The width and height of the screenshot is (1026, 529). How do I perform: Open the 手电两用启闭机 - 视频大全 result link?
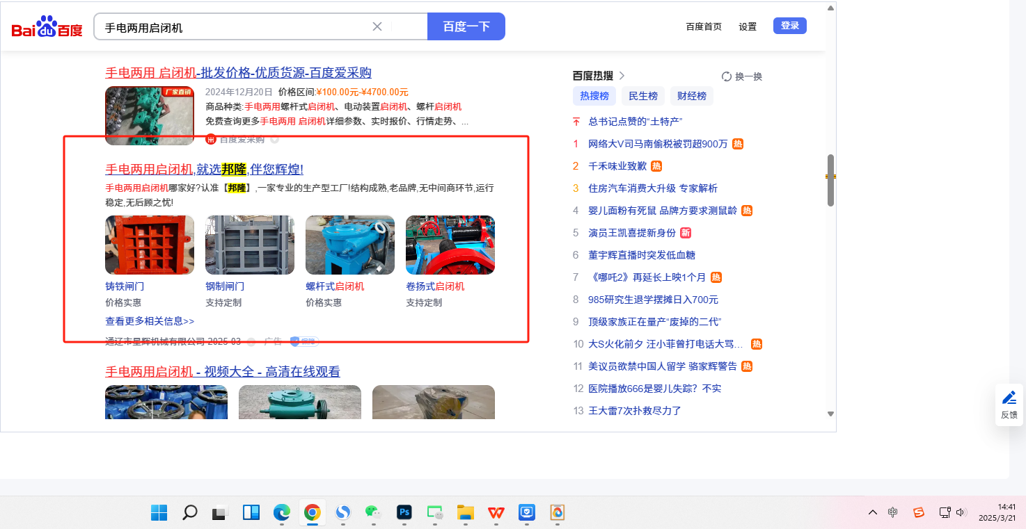click(x=223, y=372)
